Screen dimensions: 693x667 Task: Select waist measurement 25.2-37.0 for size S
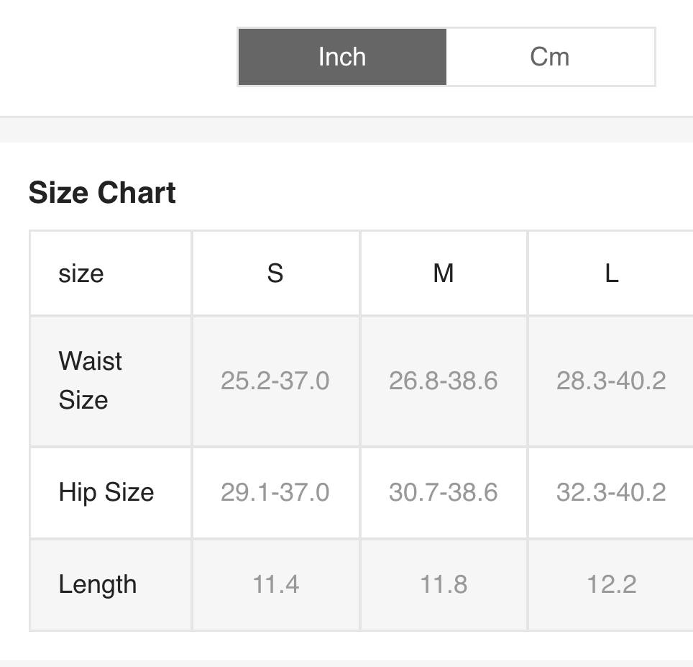point(275,381)
